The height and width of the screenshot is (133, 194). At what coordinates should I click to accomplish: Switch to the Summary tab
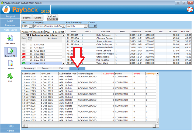29,68
